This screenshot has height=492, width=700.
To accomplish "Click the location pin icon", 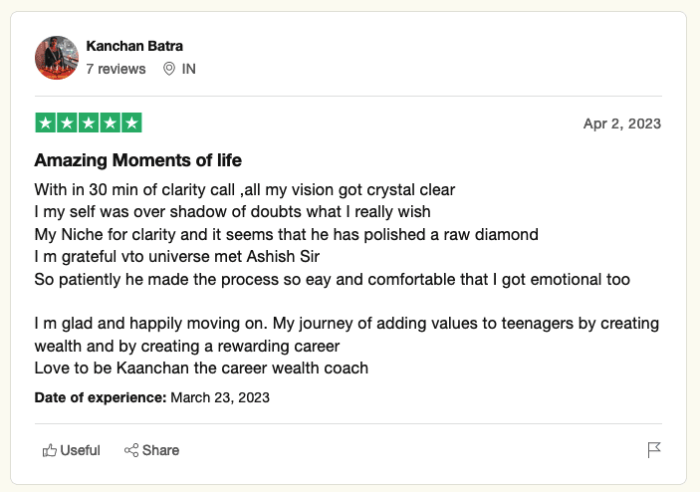I will tap(168, 69).
